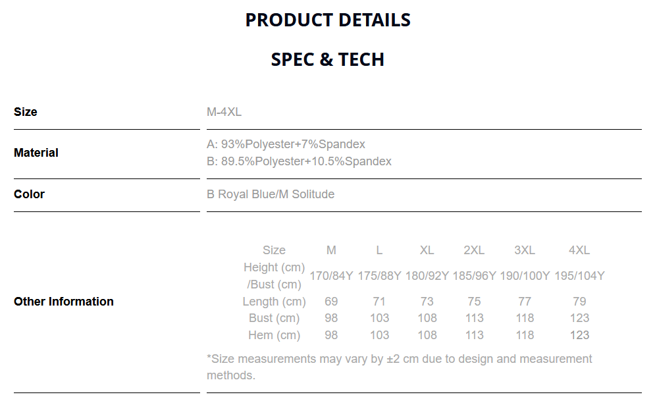Click the 3XL value 118 in Hem row

point(525,335)
